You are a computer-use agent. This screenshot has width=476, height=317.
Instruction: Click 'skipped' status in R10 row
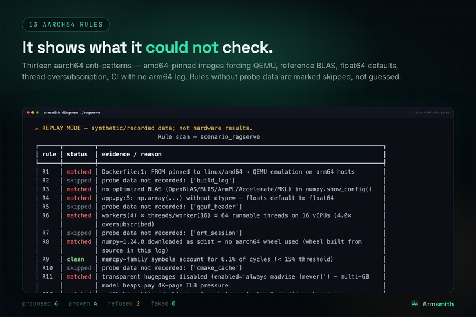pos(79,268)
